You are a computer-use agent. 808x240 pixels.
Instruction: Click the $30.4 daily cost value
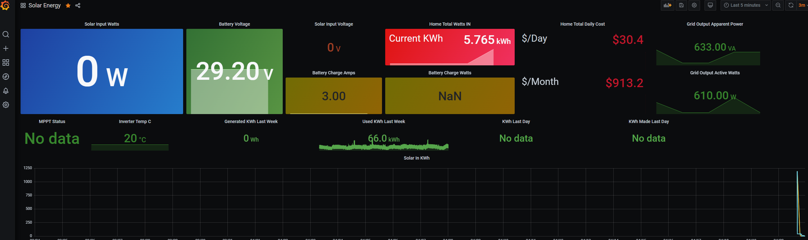628,40
